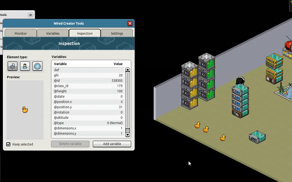Click the avatar behind the blue stack

(240, 80)
